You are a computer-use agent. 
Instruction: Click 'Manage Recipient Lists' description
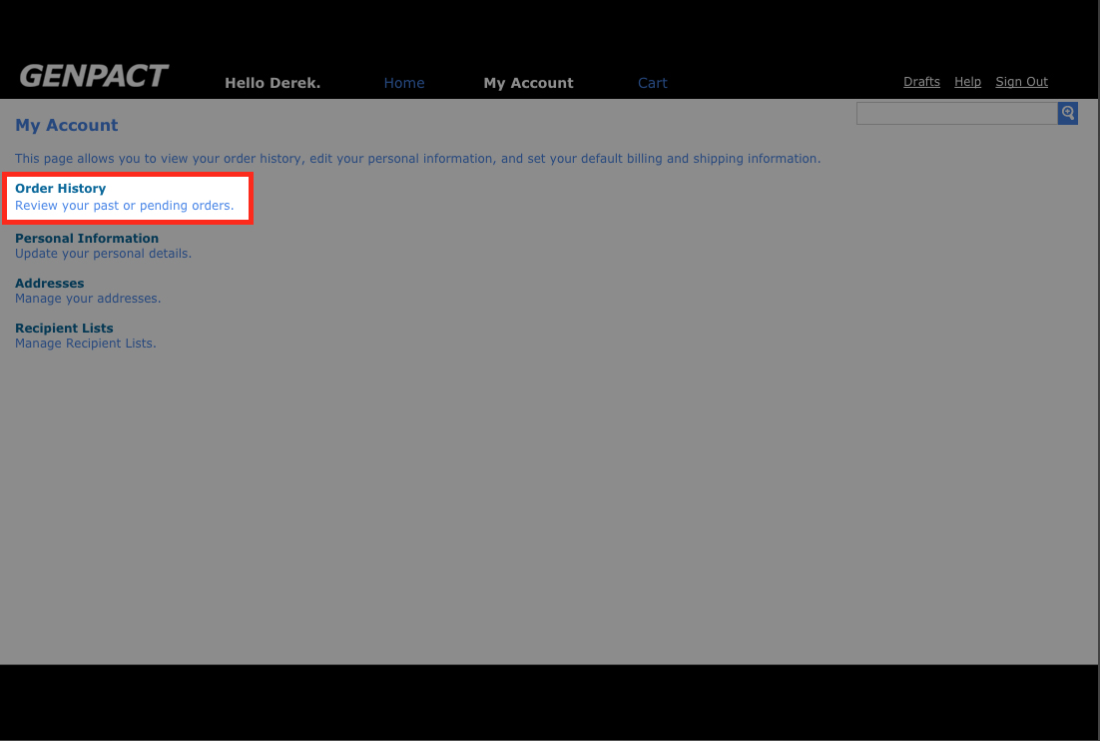point(86,344)
